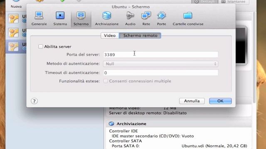Screen dimensions: 266x149
Task: Click Nuova in the main toolbar
Action: (x=16, y=4)
